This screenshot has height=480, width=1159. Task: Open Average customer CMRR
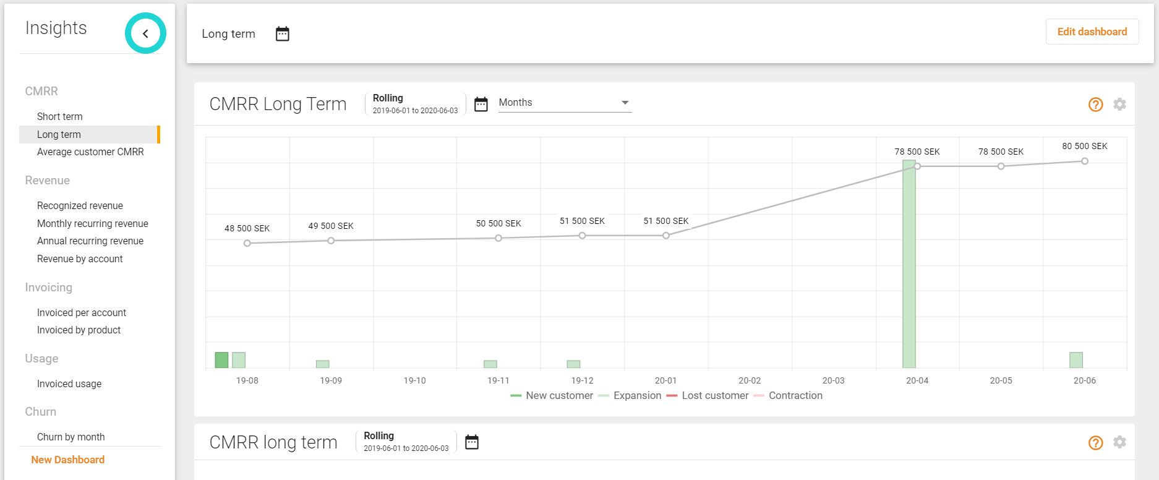(90, 152)
